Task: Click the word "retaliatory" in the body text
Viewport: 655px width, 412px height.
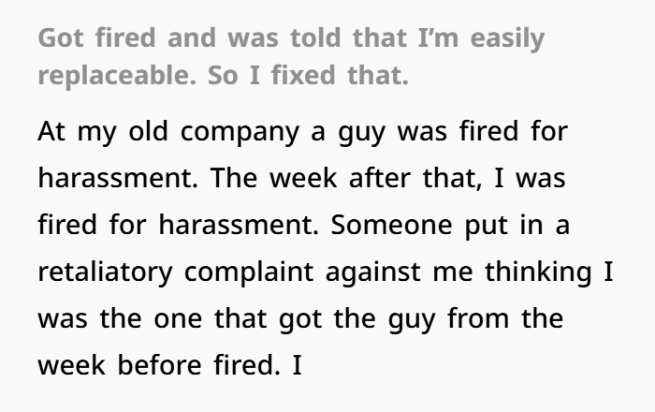Action: (x=105, y=272)
